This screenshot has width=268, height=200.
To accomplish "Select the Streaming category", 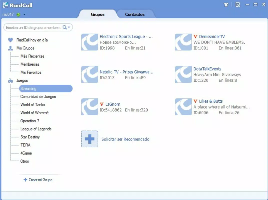I will point(46,88).
